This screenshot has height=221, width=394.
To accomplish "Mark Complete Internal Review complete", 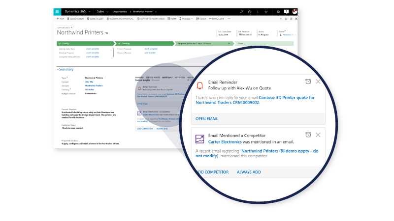I will (x=93, y=57).
